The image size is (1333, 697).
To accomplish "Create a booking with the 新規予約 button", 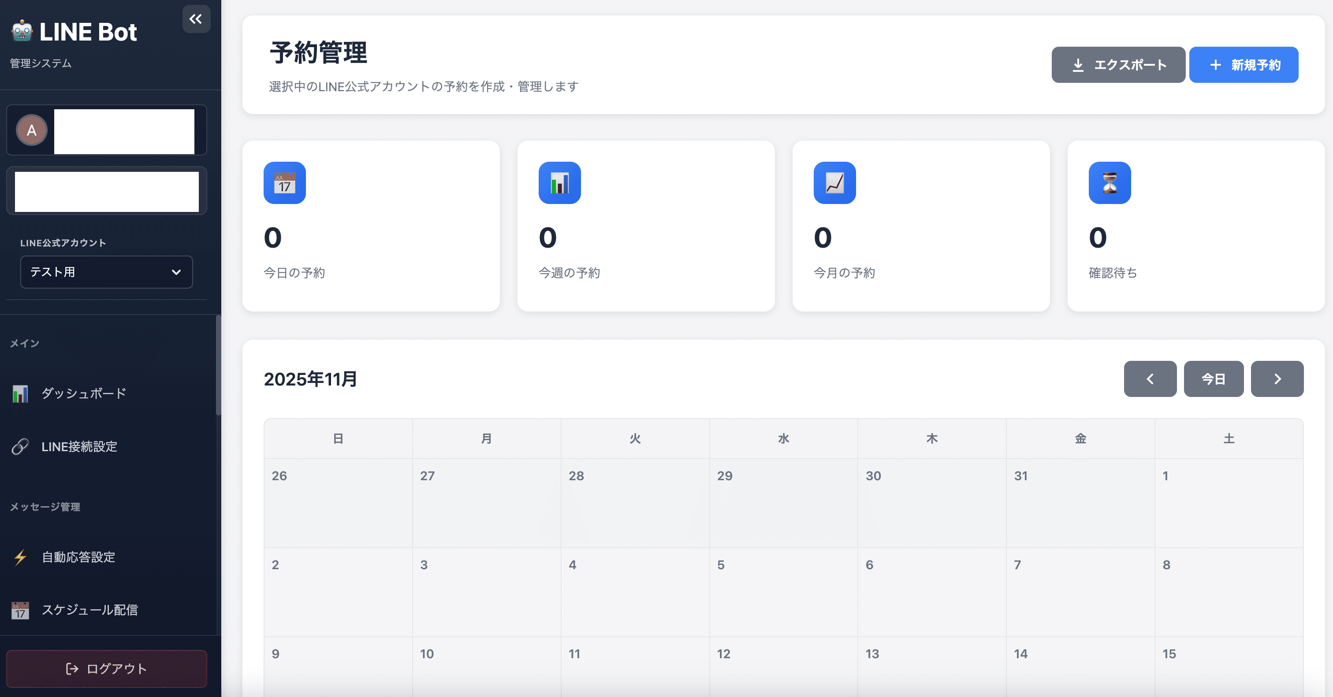I will click(1244, 65).
